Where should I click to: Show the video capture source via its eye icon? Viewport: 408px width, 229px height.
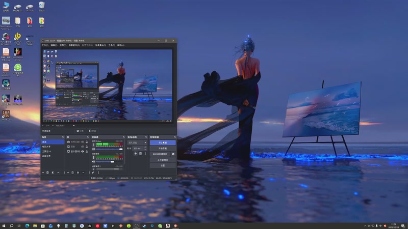click(83, 142)
